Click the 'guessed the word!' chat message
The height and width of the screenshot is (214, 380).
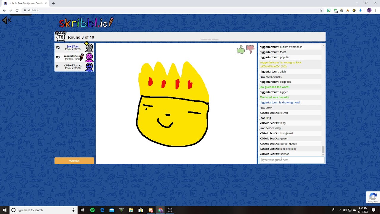(274, 87)
